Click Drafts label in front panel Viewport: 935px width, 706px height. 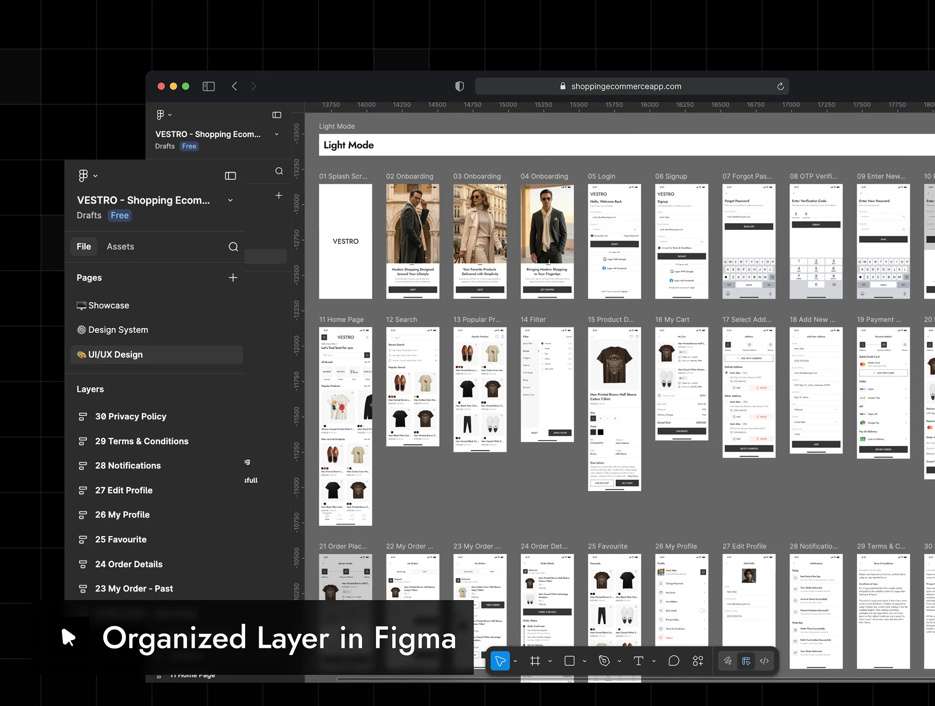pyautogui.click(x=89, y=215)
